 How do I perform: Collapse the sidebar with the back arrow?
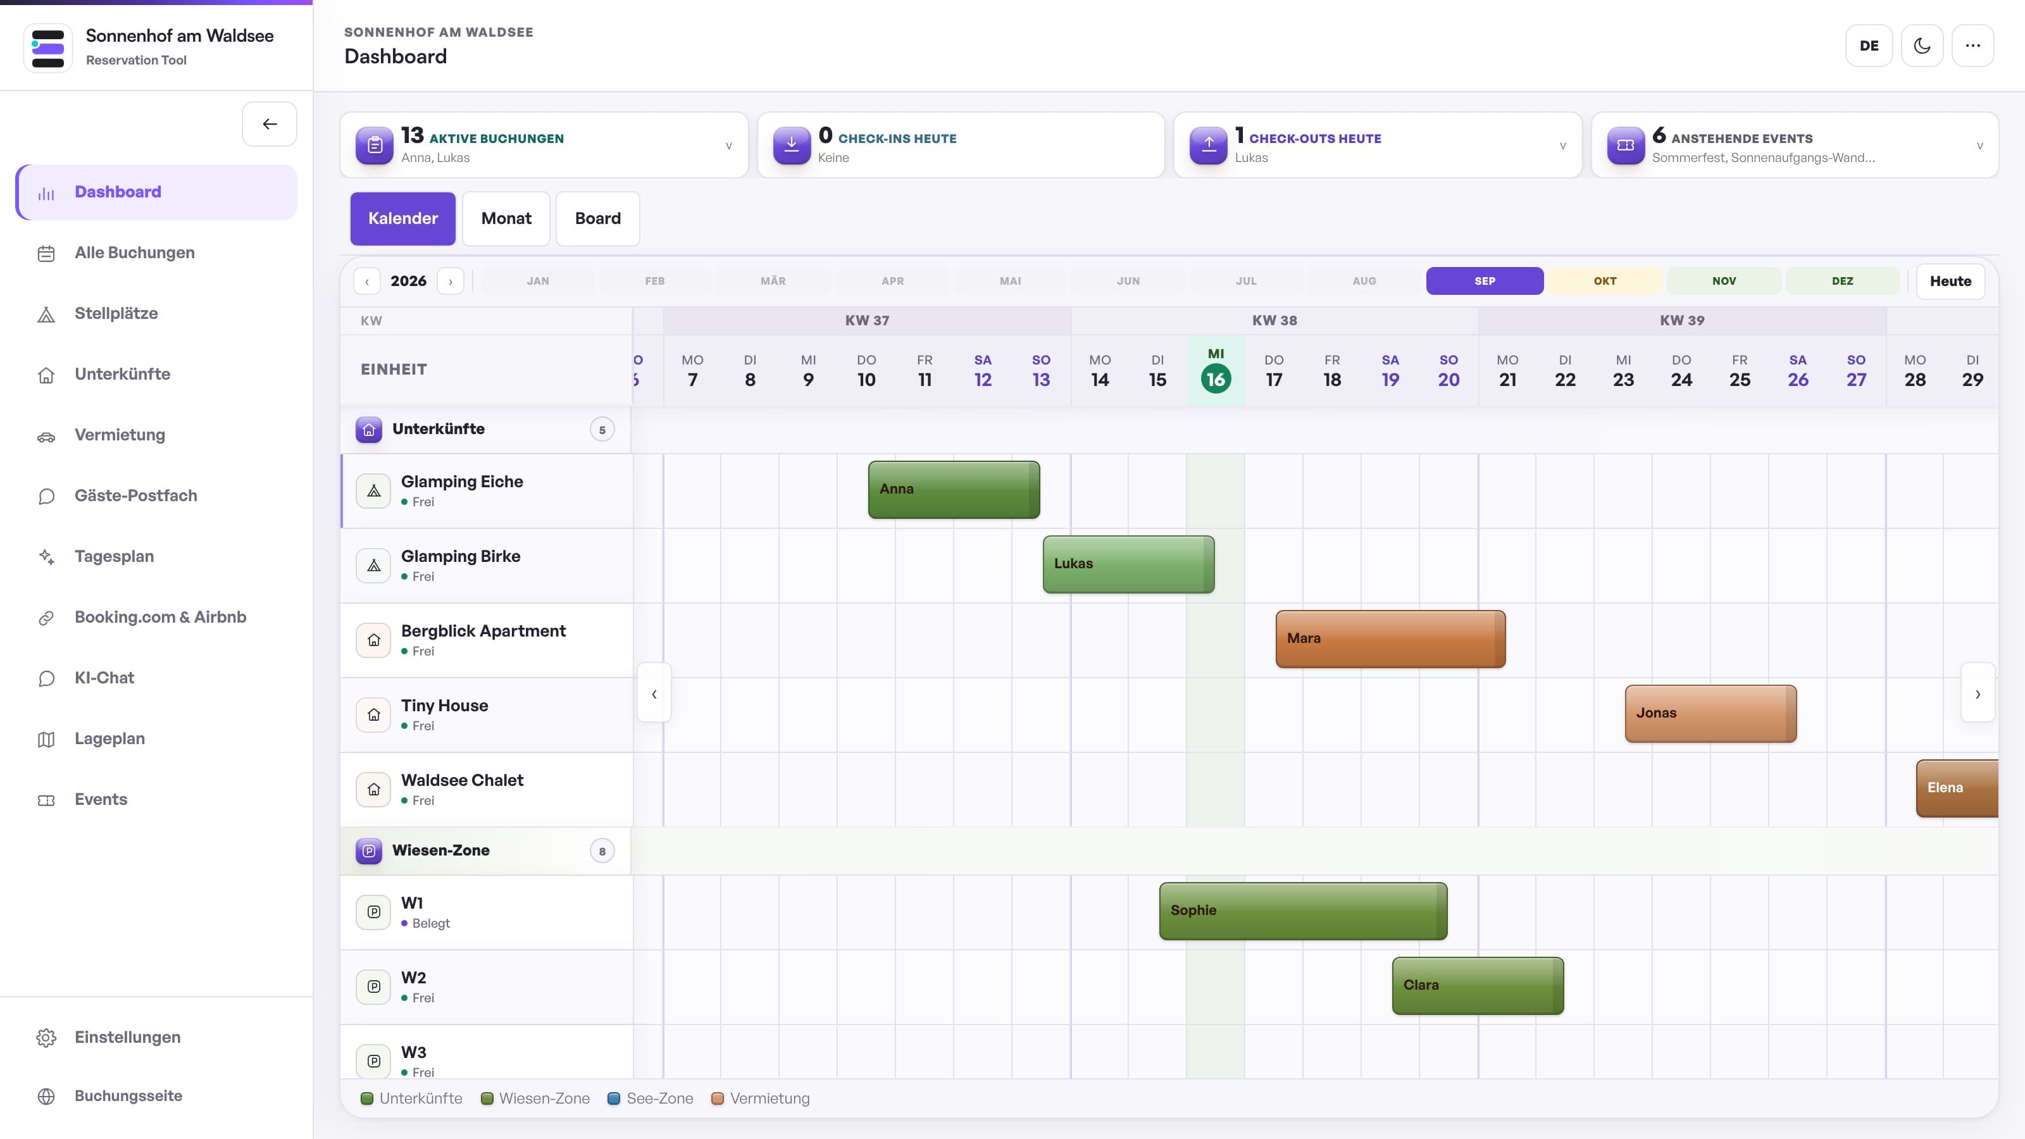point(270,124)
